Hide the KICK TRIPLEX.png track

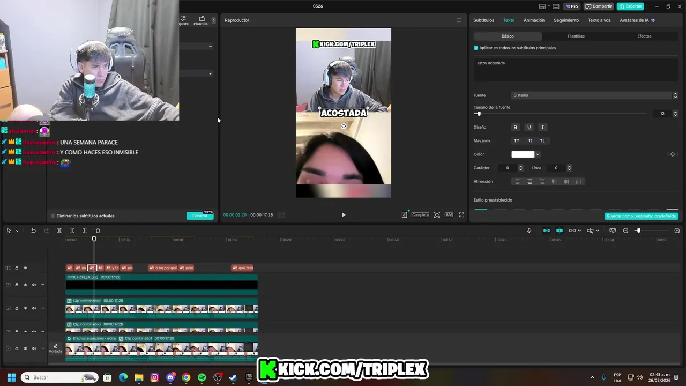click(x=25, y=285)
